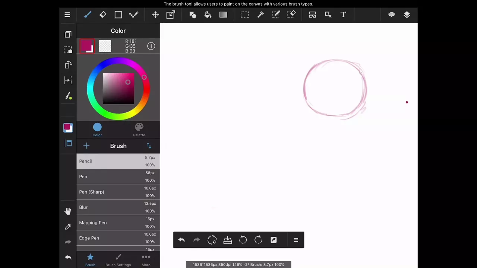Select the polyline curve tool
This screenshot has width=477, height=268.
point(133,15)
